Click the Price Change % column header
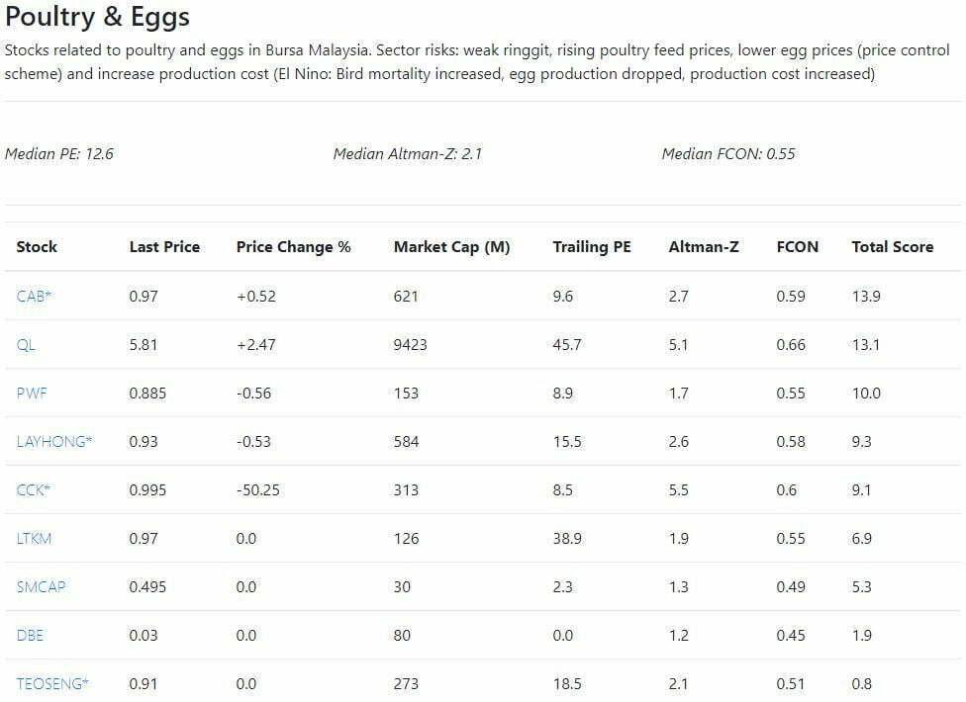Screen dimensions: 966x702 pos(293,247)
